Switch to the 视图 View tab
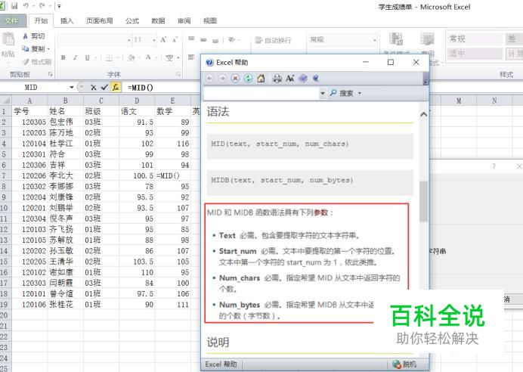The height and width of the screenshot is (372, 523). 210,20
